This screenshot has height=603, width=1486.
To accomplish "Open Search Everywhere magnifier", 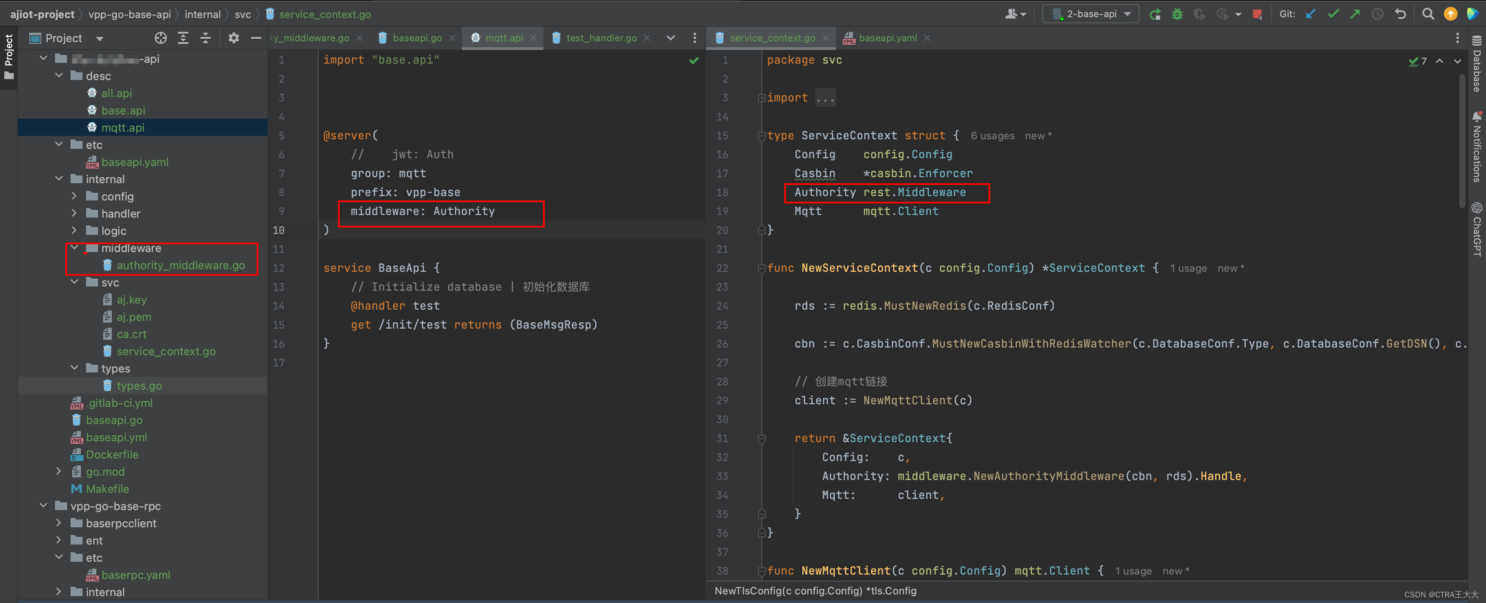I will (x=1428, y=15).
